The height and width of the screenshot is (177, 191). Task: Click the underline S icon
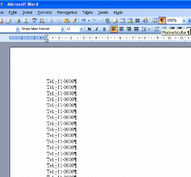coord(104,29)
